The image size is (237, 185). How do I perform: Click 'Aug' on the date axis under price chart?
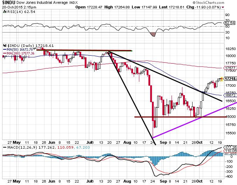click(127, 142)
